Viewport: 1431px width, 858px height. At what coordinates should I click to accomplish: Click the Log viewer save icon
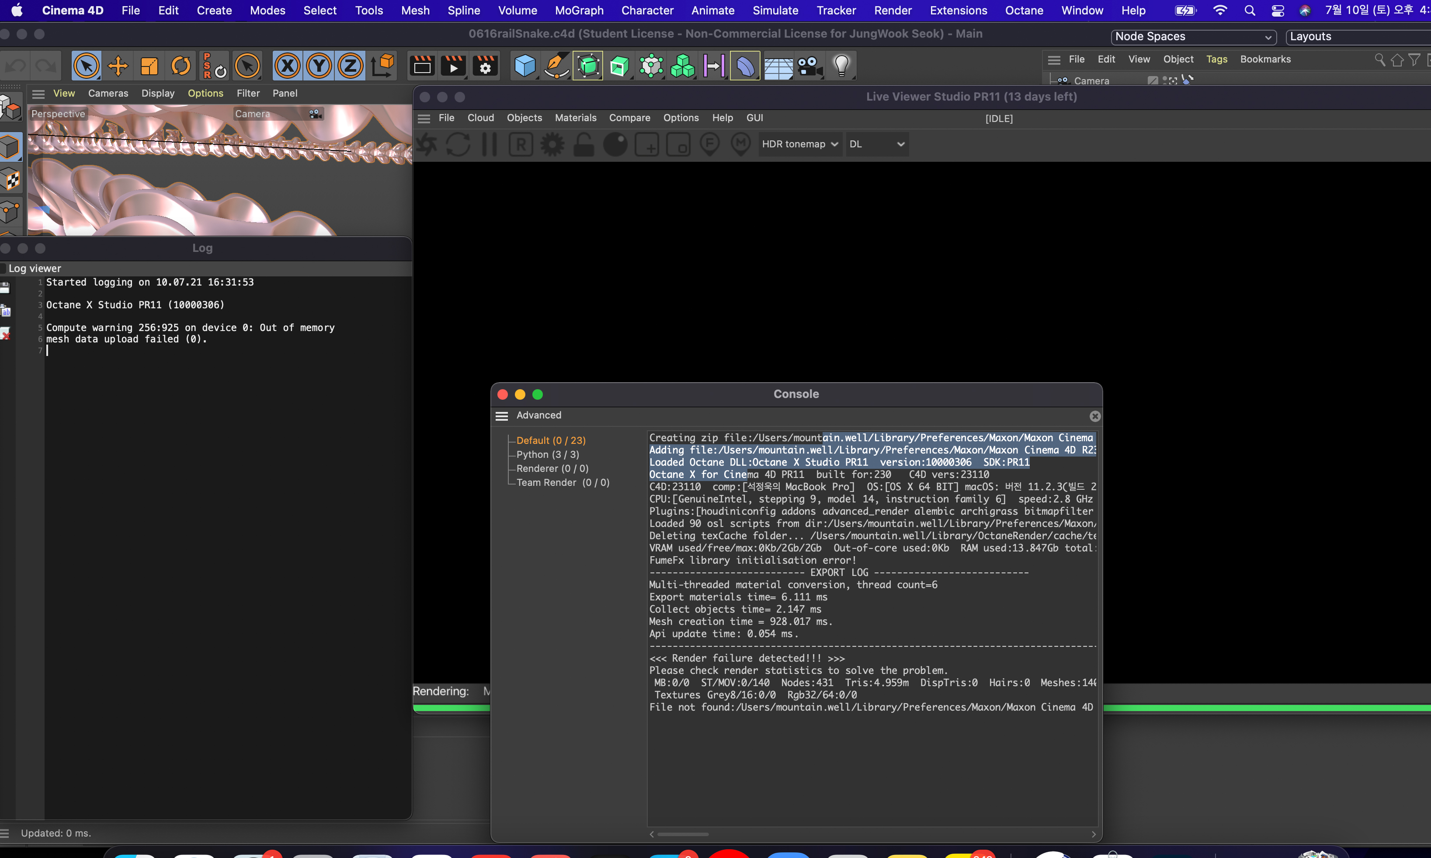pos(5,287)
